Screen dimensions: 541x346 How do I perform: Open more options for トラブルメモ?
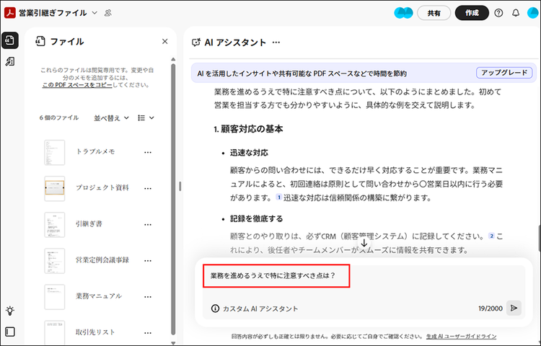point(148,152)
